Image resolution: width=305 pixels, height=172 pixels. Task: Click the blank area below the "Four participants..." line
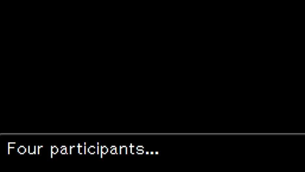click(152, 165)
